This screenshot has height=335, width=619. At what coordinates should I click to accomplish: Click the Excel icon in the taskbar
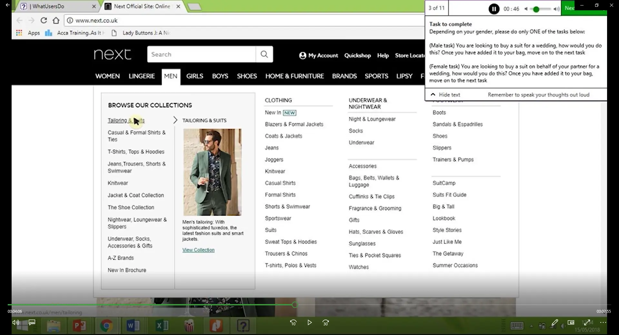coord(162,326)
